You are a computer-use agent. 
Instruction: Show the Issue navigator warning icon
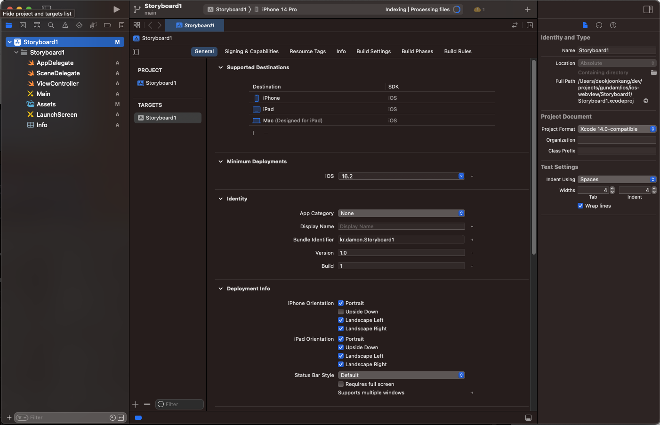point(65,25)
